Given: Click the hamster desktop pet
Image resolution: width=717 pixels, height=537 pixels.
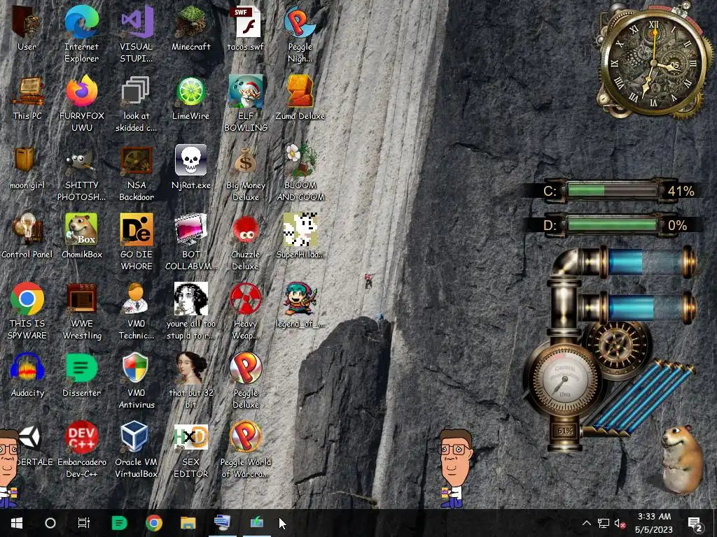Looking at the screenshot, I should [x=683, y=459].
